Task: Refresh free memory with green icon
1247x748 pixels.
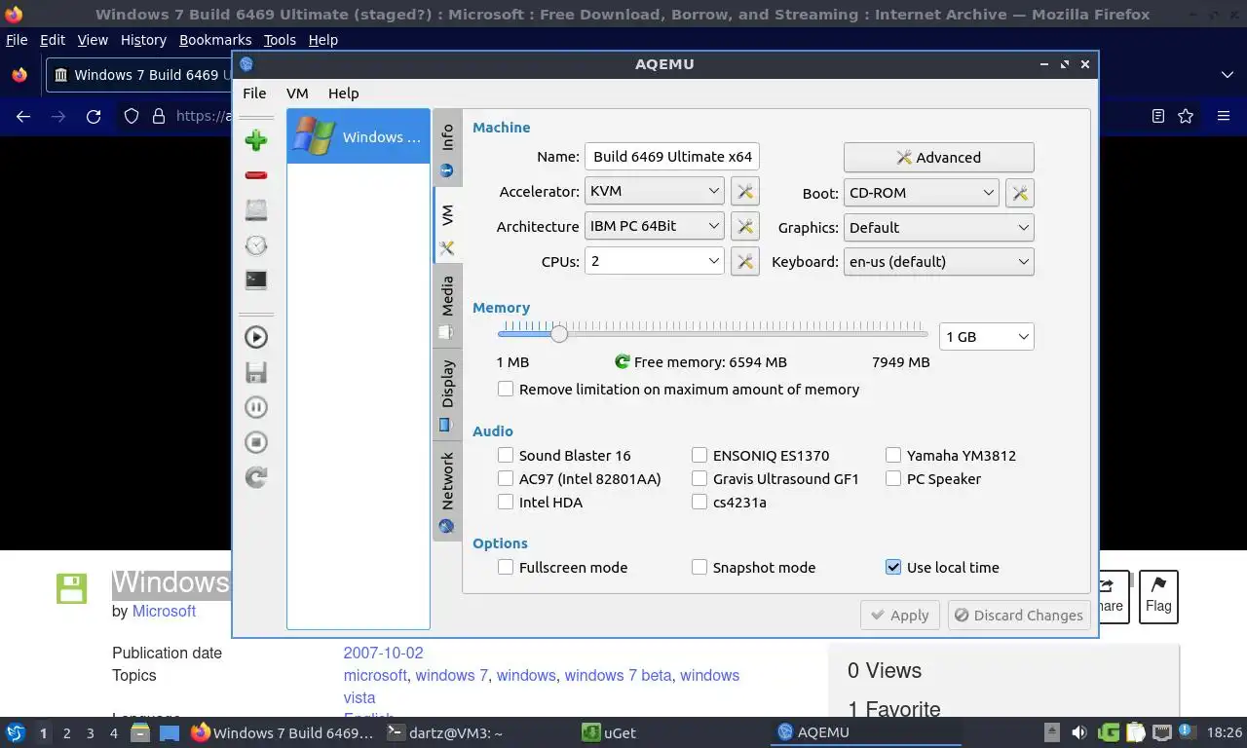Action: pos(623,362)
